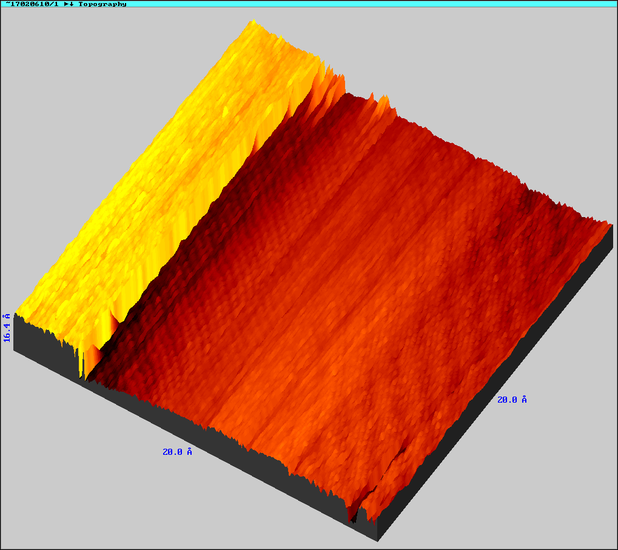
Task: Click the down arrow icon in title bar
Action: pyautogui.click(x=72, y=4)
